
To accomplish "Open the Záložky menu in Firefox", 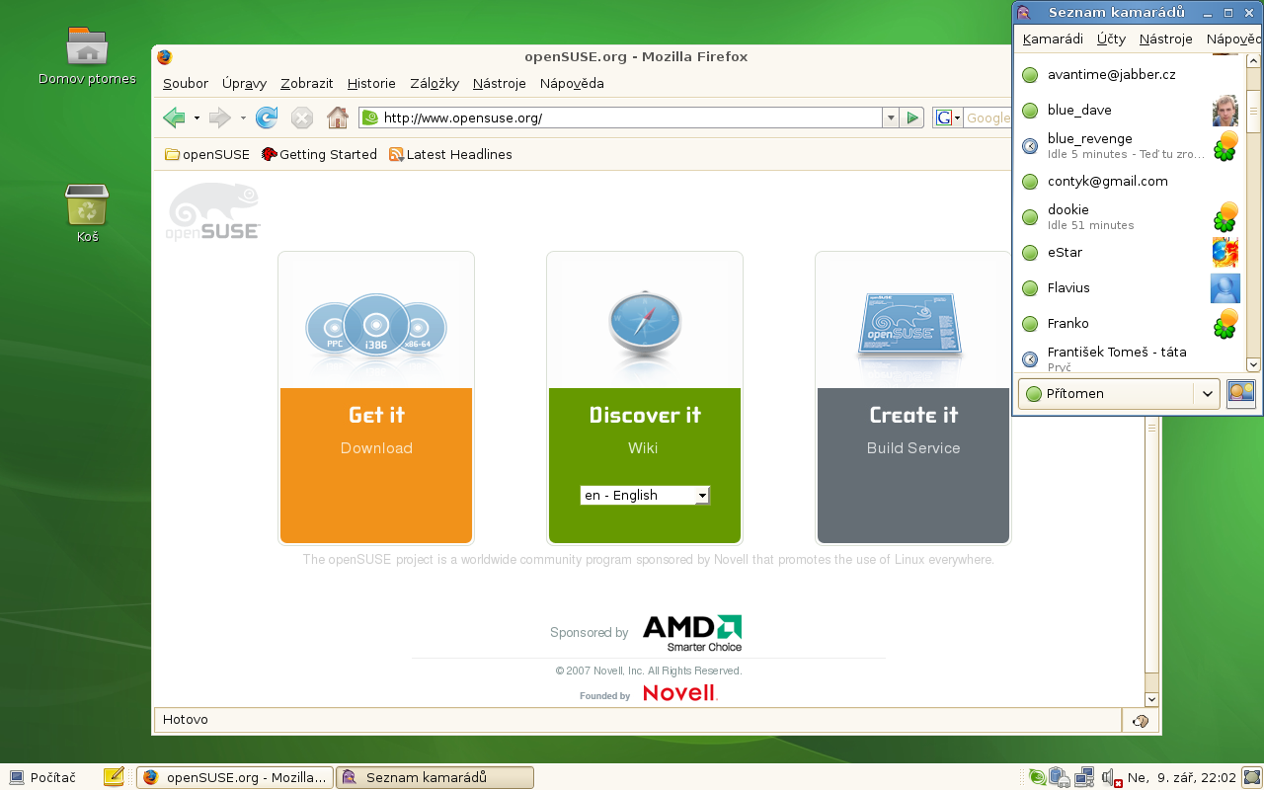I will click(x=434, y=84).
